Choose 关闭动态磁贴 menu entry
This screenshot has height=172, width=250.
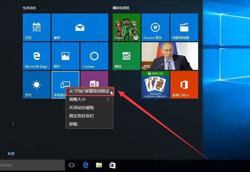[89, 108]
